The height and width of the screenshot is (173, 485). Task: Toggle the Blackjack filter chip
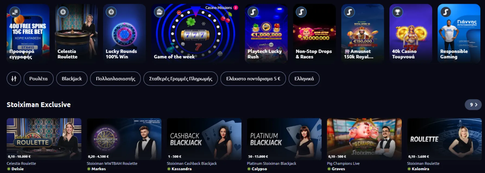(x=72, y=79)
